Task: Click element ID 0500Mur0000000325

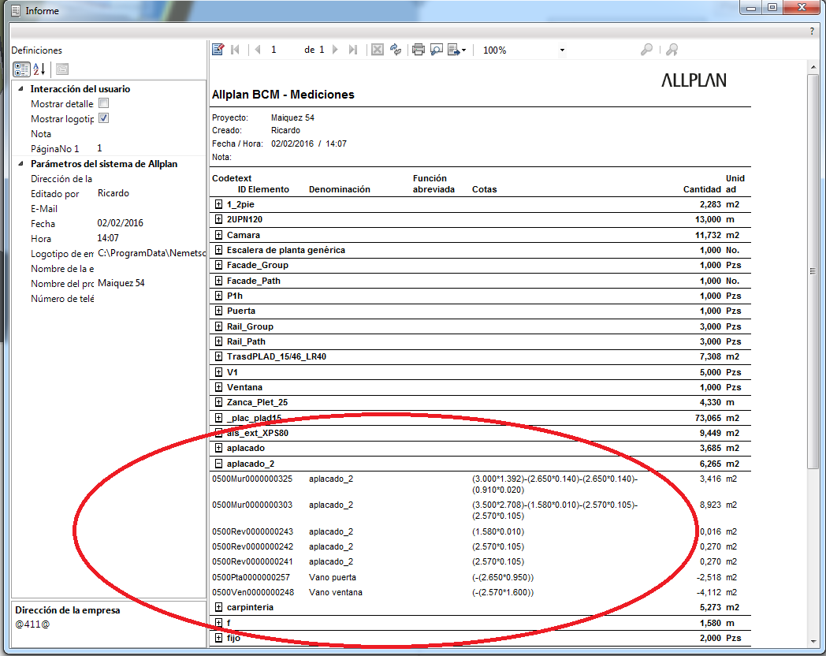Action: tap(252, 479)
